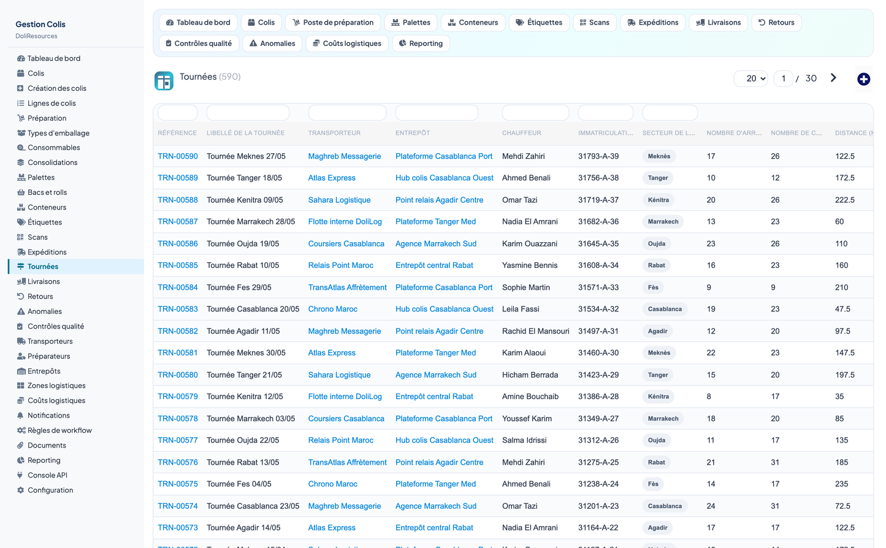Click the Conteneurs sidebar icon
Viewport: 886px width, 548px height.
click(x=21, y=207)
